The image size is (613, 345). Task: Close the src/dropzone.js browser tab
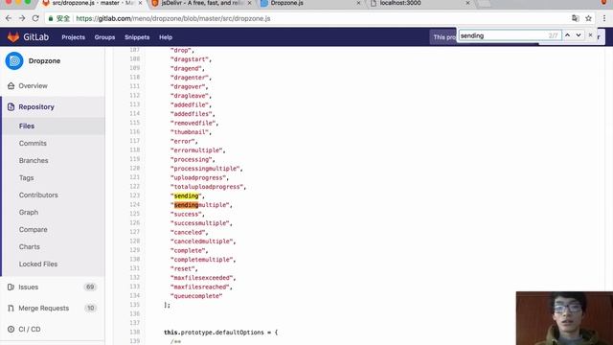(140, 3)
